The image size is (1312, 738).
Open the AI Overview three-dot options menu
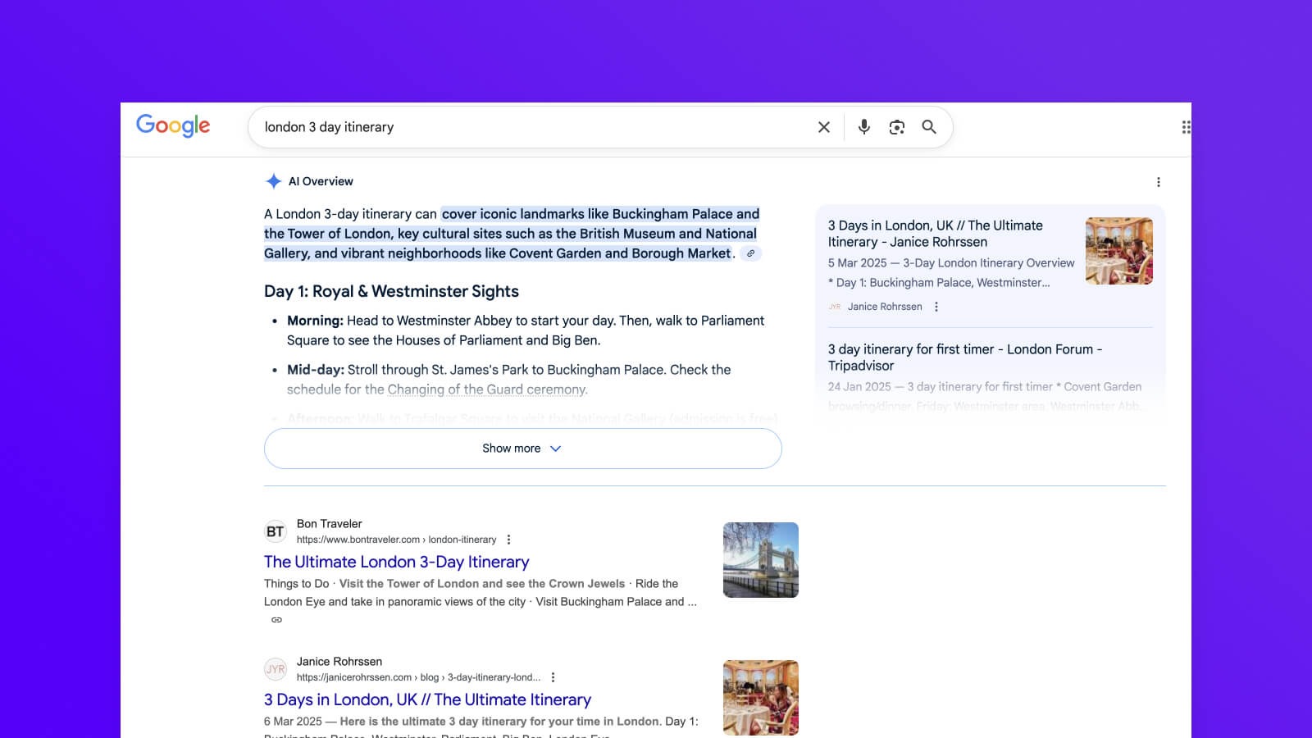coord(1159,180)
